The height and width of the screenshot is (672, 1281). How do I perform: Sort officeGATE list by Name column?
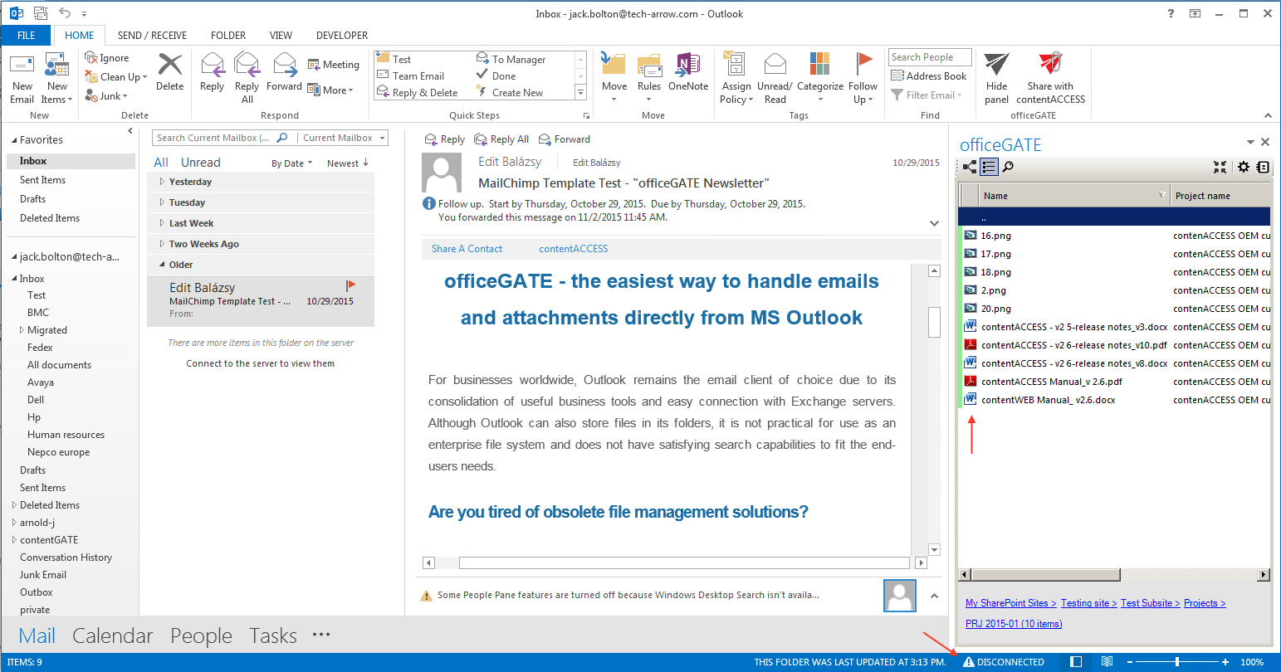[1074, 196]
